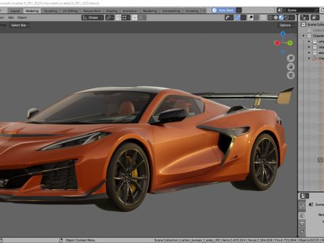Click the blue Z axis gizmo

[283, 34]
